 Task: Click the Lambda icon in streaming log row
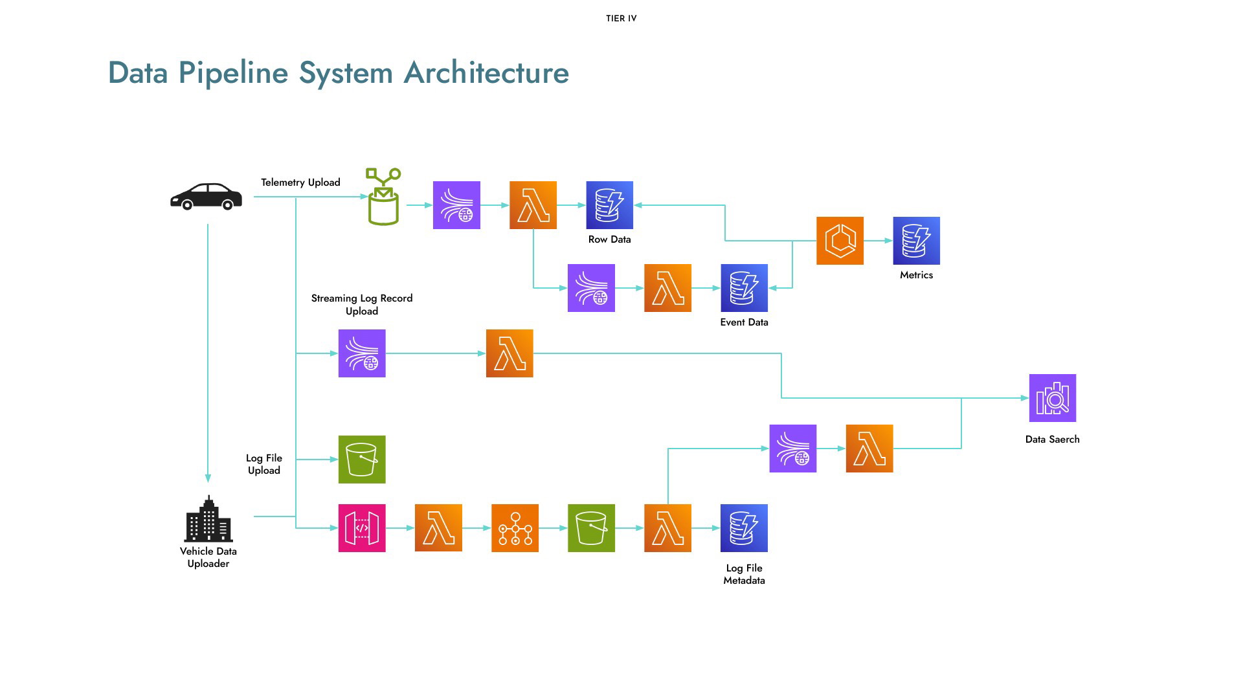click(510, 353)
